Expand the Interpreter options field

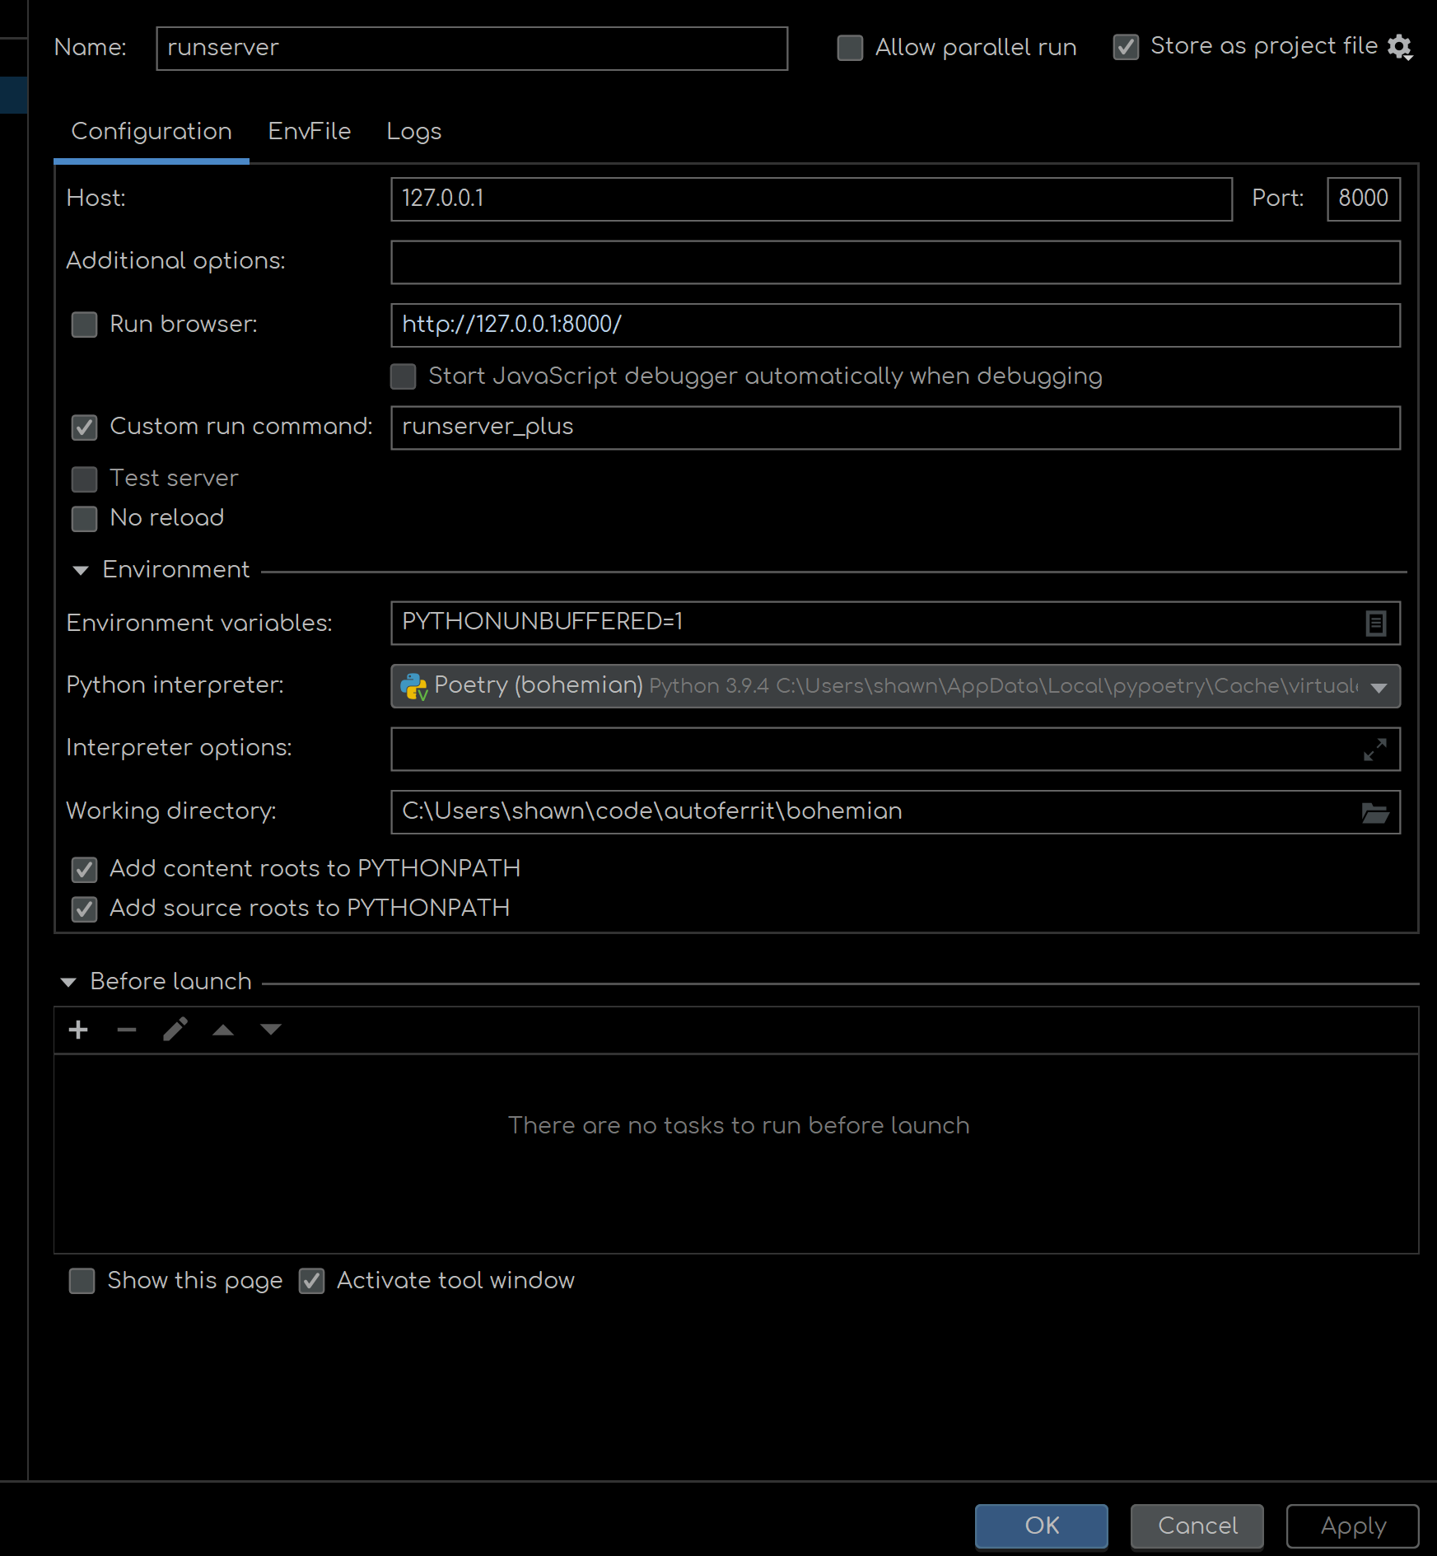coord(1374,750)
